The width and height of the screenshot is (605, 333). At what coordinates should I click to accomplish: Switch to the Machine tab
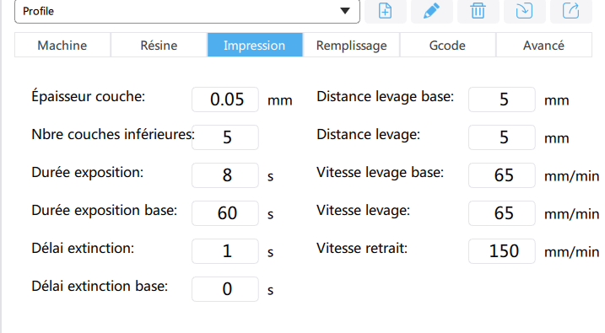pos(62,45)
